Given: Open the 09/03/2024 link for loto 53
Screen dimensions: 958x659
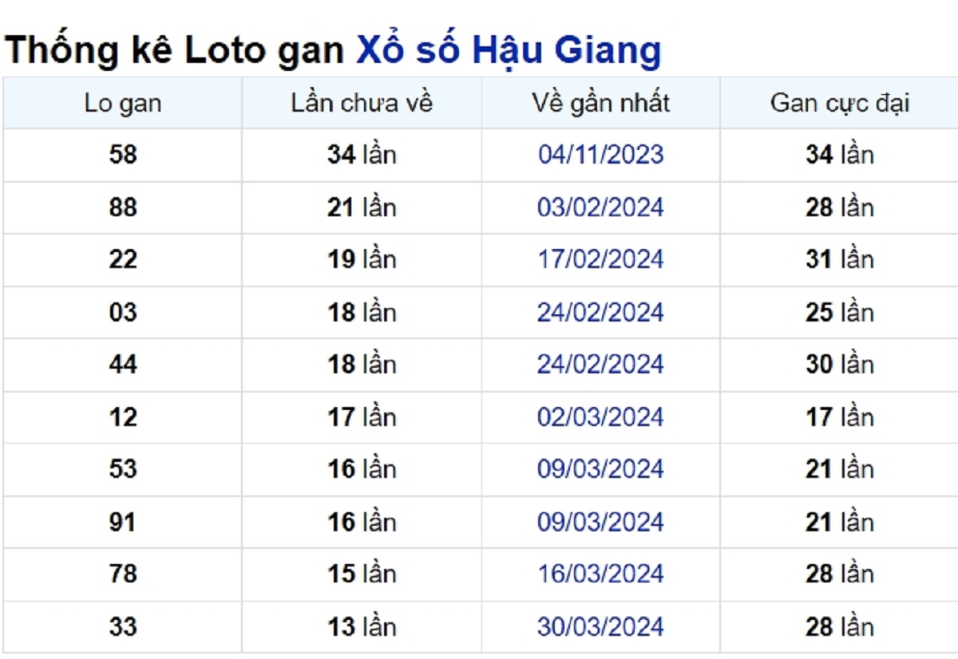Looking at the screenshot, I should coord(600,469).
